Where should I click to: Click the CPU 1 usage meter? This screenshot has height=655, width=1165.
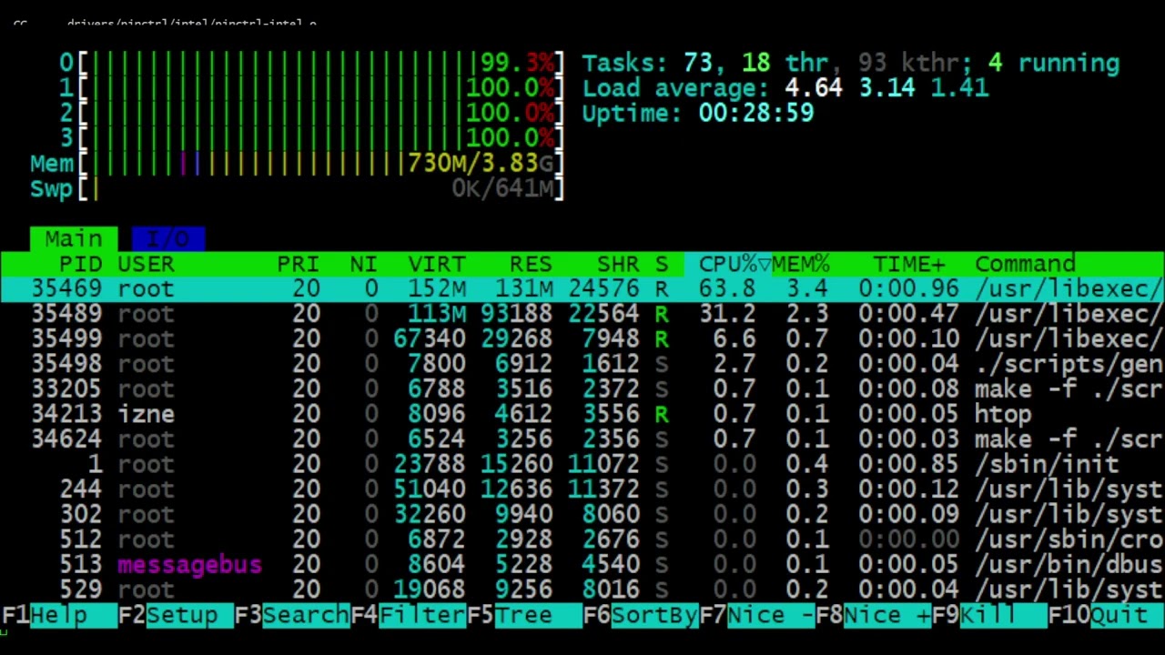tap(311, 88)
